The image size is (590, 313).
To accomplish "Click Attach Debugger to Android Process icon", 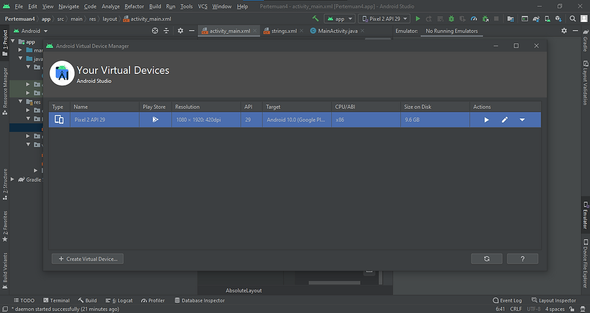I will pos(485,19).
